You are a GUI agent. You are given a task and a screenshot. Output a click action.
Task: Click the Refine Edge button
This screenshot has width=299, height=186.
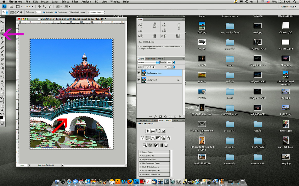[97, 12]
